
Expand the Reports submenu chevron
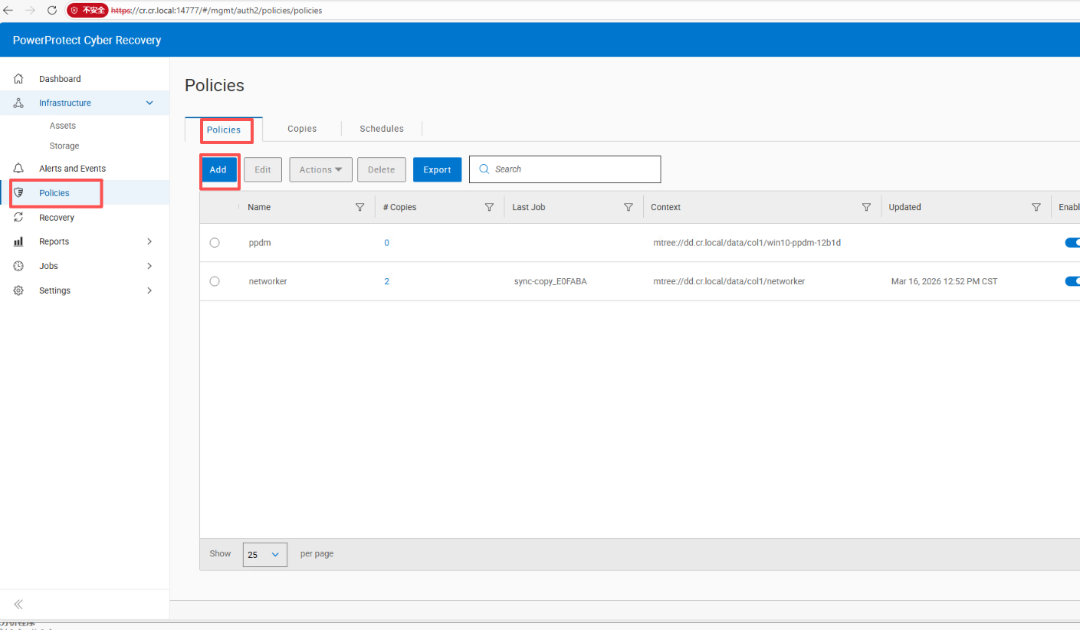[x=149, y=241]
